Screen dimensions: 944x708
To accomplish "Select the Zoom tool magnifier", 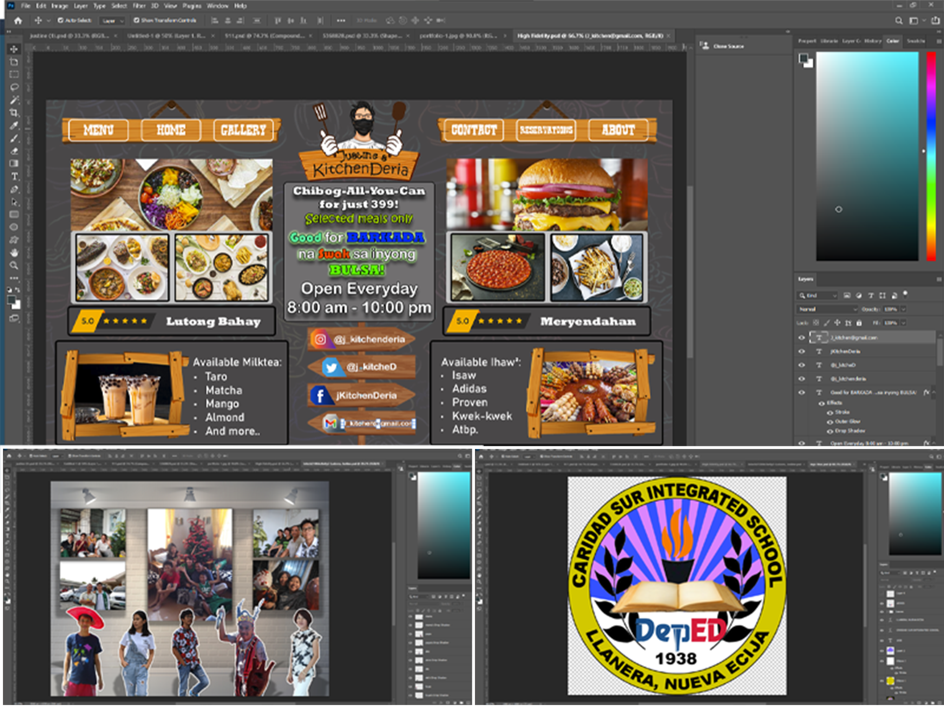I will [x=14, y=265].
